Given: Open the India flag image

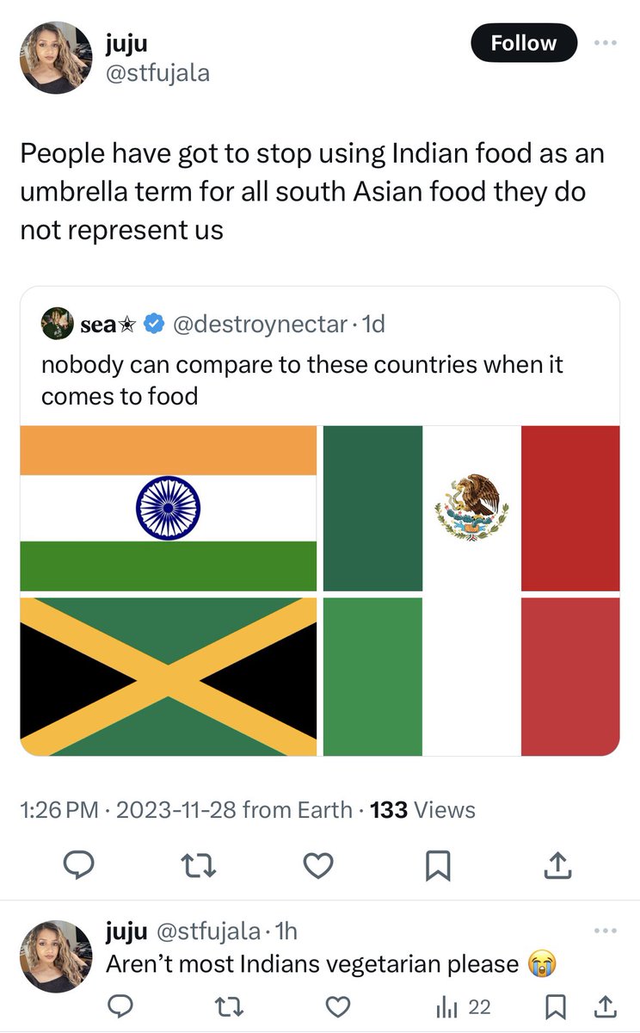Looking at the screenshot, I should tap(169, 508).
